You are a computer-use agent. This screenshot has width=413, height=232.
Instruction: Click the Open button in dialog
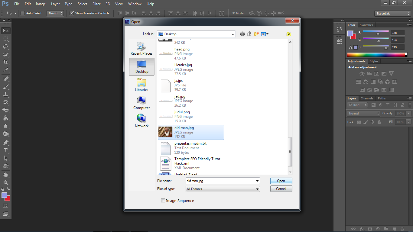pyautogui.click(x=281, y=181)
